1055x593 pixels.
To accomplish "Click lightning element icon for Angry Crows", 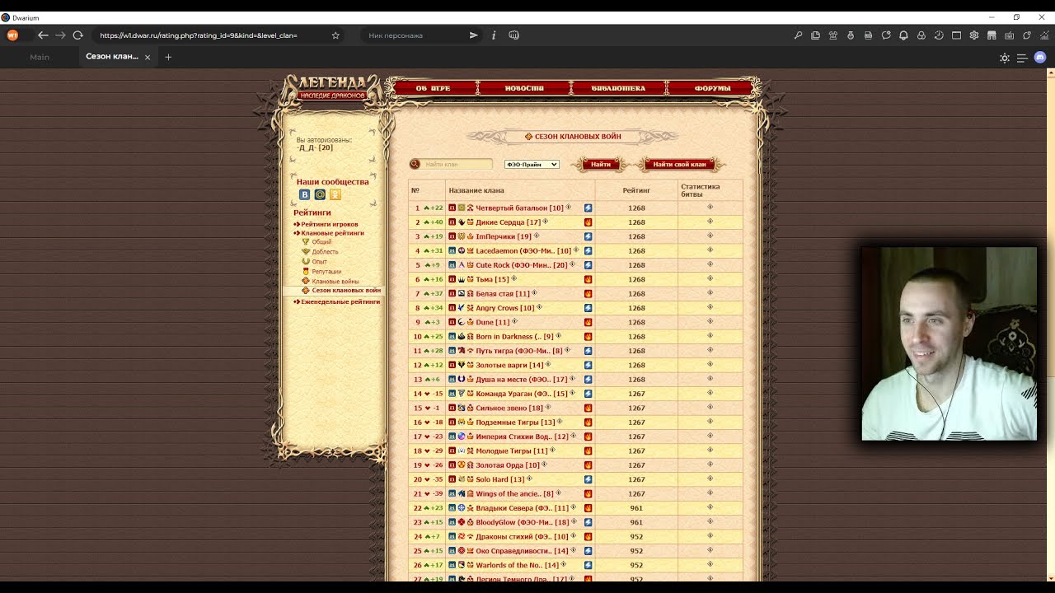I will 588,308.
